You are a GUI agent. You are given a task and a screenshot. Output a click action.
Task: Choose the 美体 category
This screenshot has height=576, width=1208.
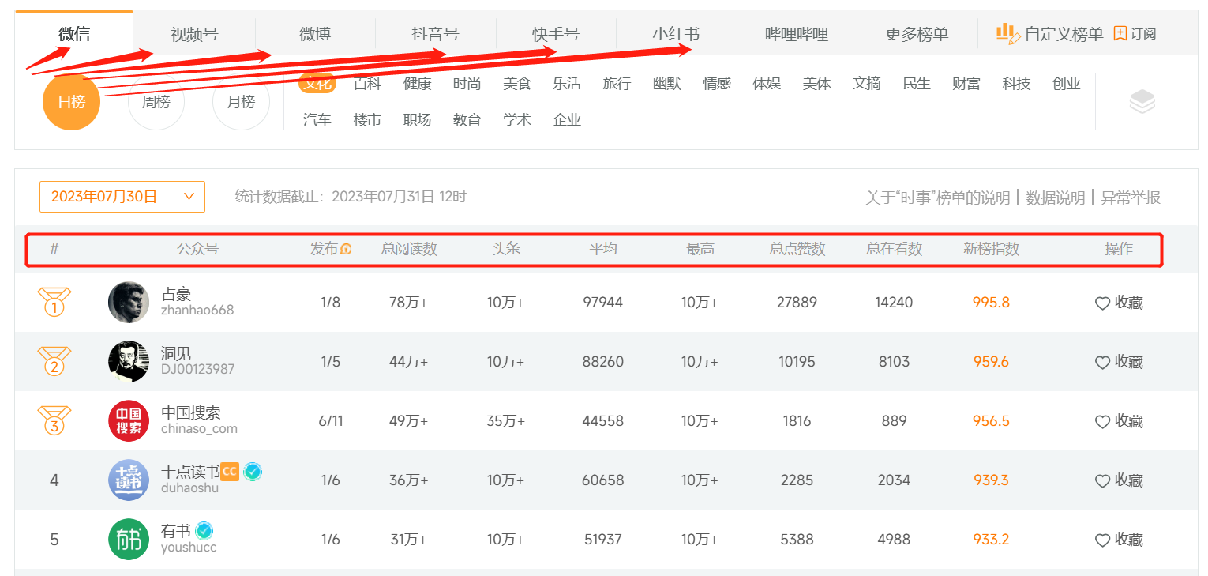tap(817, 83)
